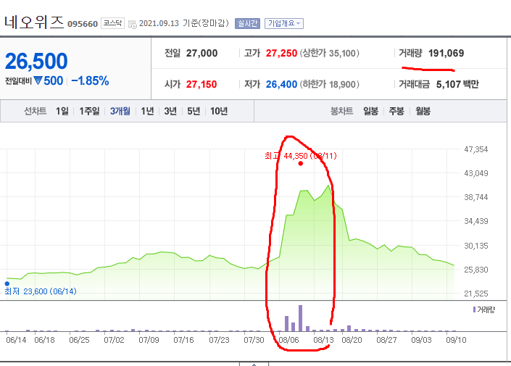Click 고가 value 27,250
Screen dimensions: 511x366
281,53
